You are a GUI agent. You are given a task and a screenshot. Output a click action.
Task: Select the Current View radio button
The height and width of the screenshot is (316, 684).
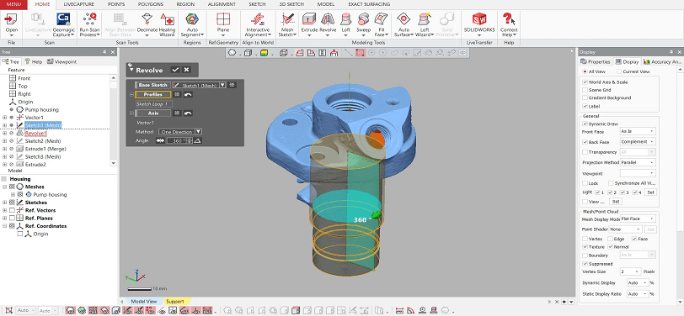coord(619,71)
